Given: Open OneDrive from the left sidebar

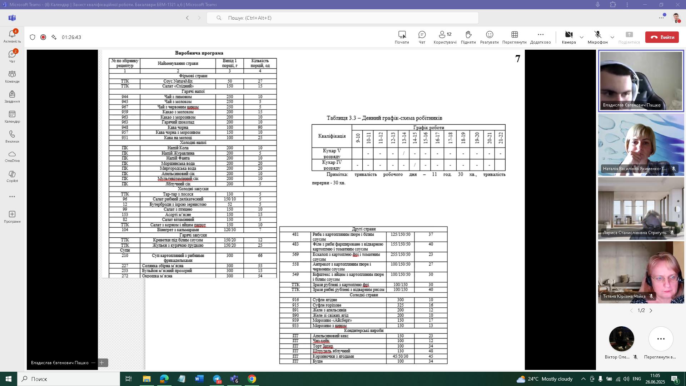Looking at the screenshot, I should tap(12, 156).
